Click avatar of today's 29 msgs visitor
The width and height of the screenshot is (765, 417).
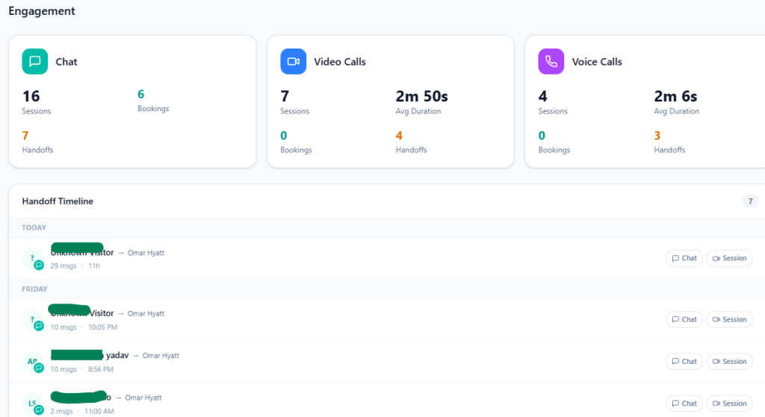click(x=33, y=259)
